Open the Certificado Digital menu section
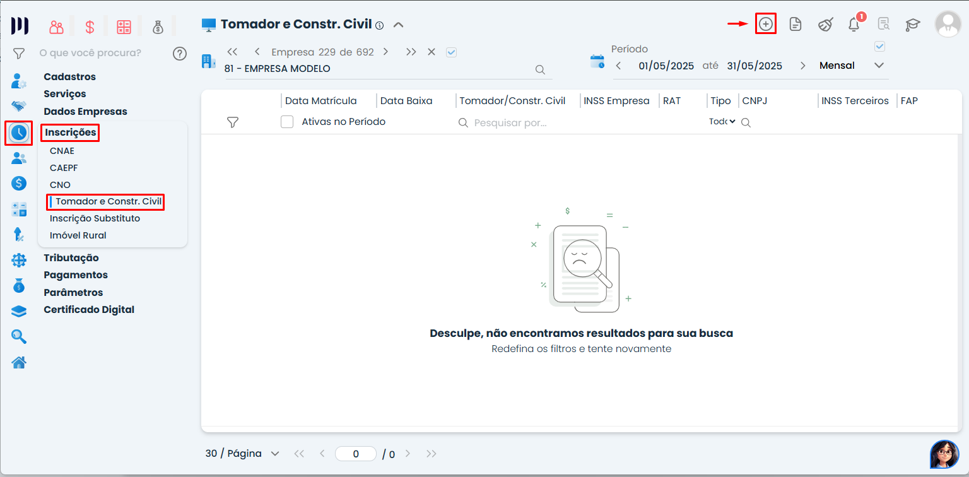969x477 pixels. tap(89, 310)
